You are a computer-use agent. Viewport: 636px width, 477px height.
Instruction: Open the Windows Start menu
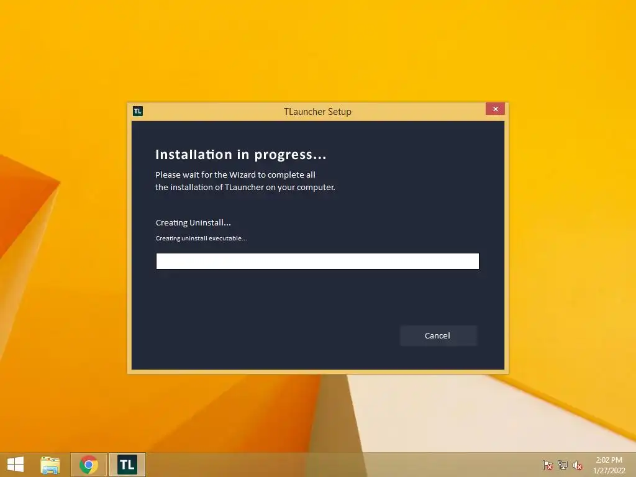[16, 465]
